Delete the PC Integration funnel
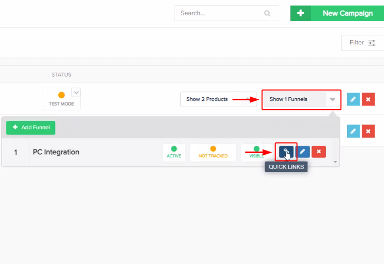This screenshot has height=264, width=384. coord(318,152)
